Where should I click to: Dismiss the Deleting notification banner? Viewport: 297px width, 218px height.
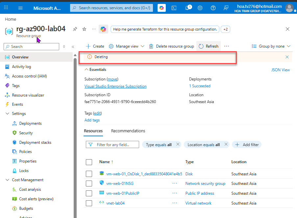(287, 57)
